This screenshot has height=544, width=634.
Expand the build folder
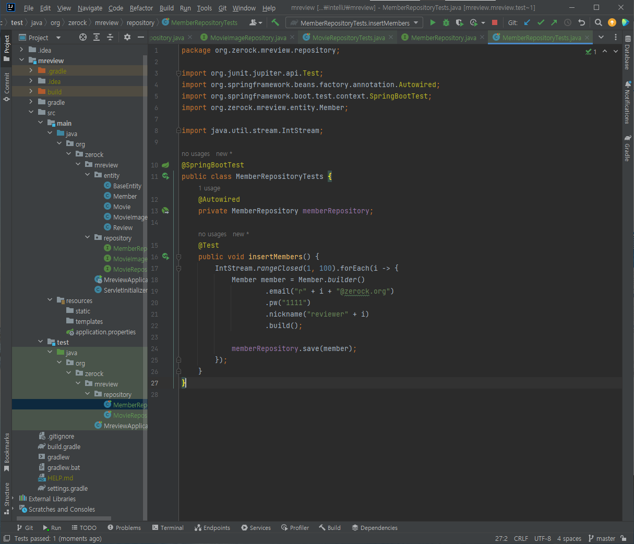(31, 92)
